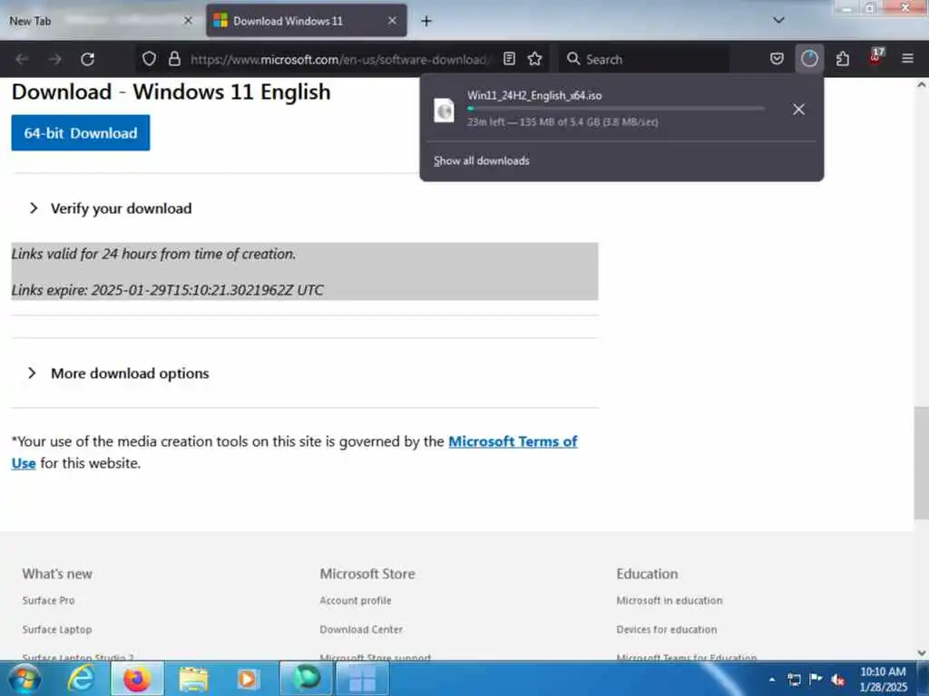
Task: Click the green round app taskbar icon
Action: (x=307, y=679)
